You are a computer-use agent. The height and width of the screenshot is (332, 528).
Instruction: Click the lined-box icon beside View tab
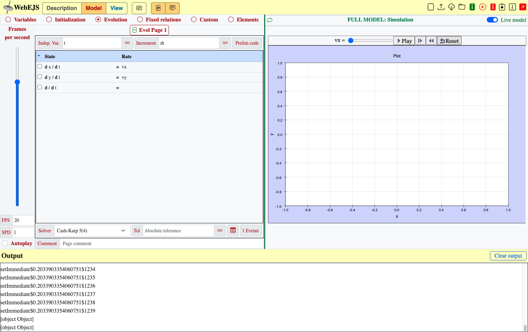pyautogui.click(x=139, y=8)
